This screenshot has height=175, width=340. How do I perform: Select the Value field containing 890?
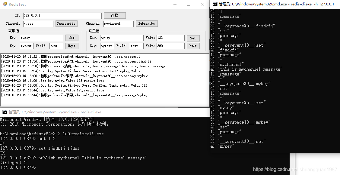(x=170, y=46)
